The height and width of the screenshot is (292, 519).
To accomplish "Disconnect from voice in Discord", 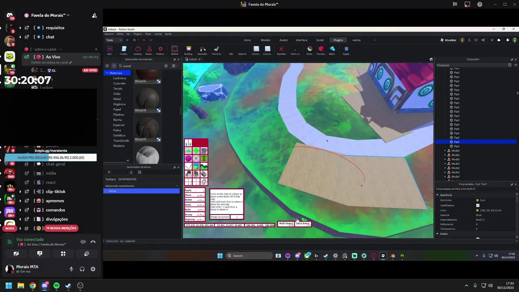I will 93,242.
